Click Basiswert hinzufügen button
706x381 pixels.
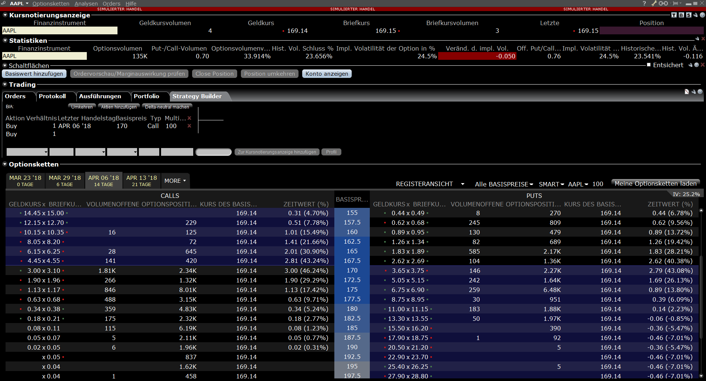34,74
